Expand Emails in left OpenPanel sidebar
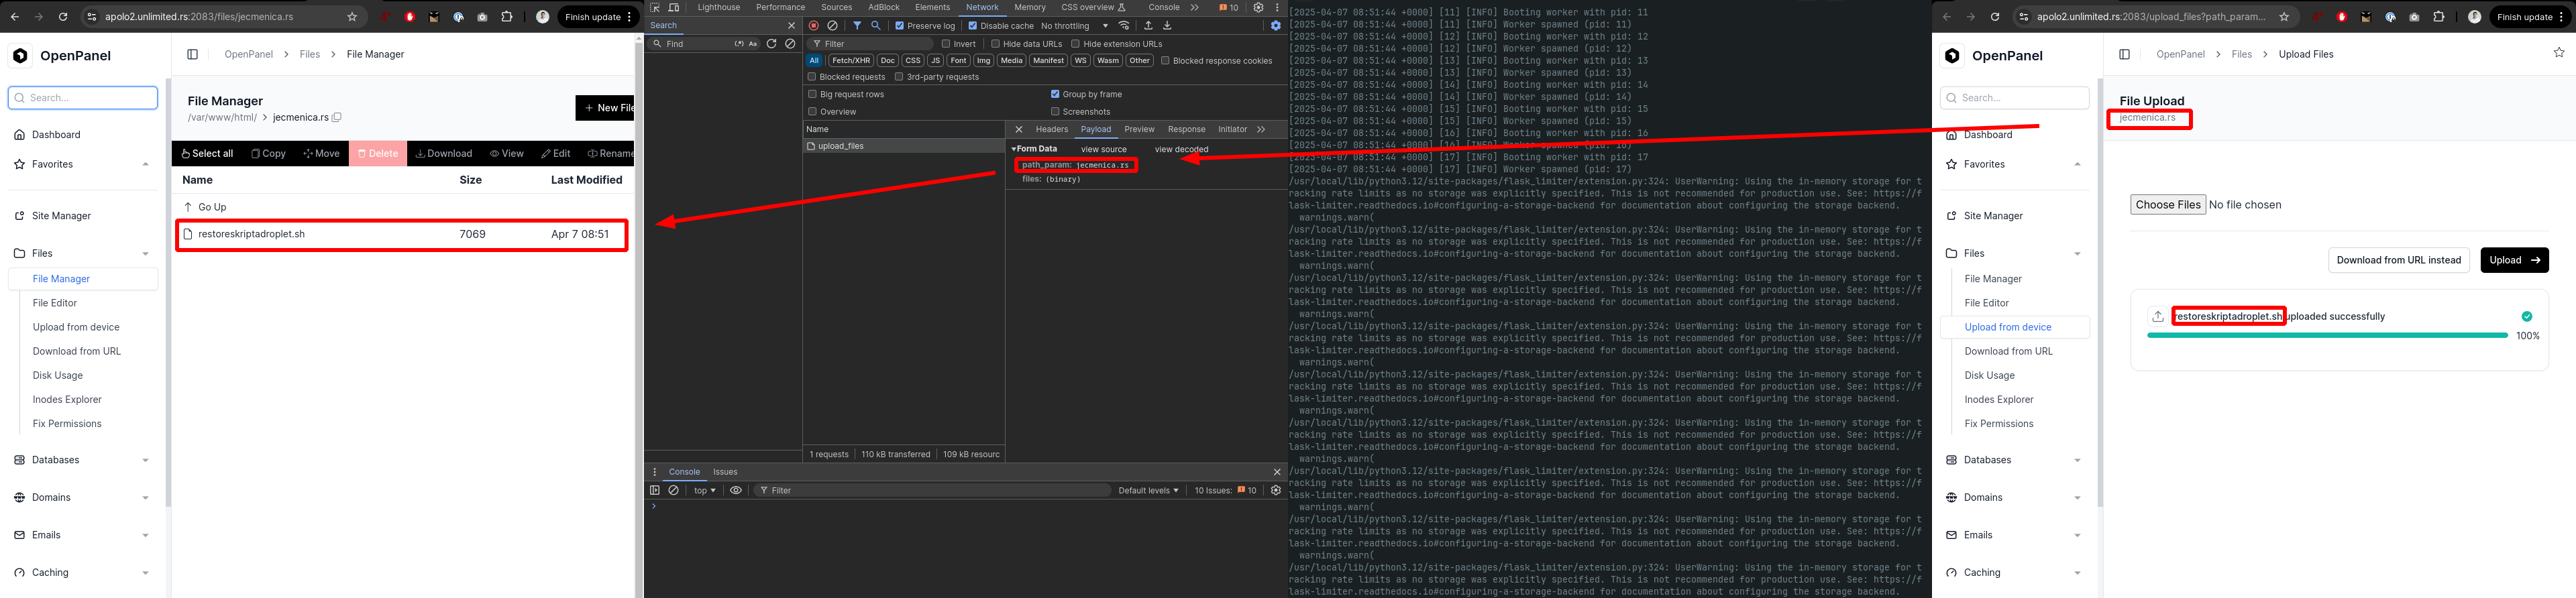Viewport: 2576px width, 598px height. point(146,535)
